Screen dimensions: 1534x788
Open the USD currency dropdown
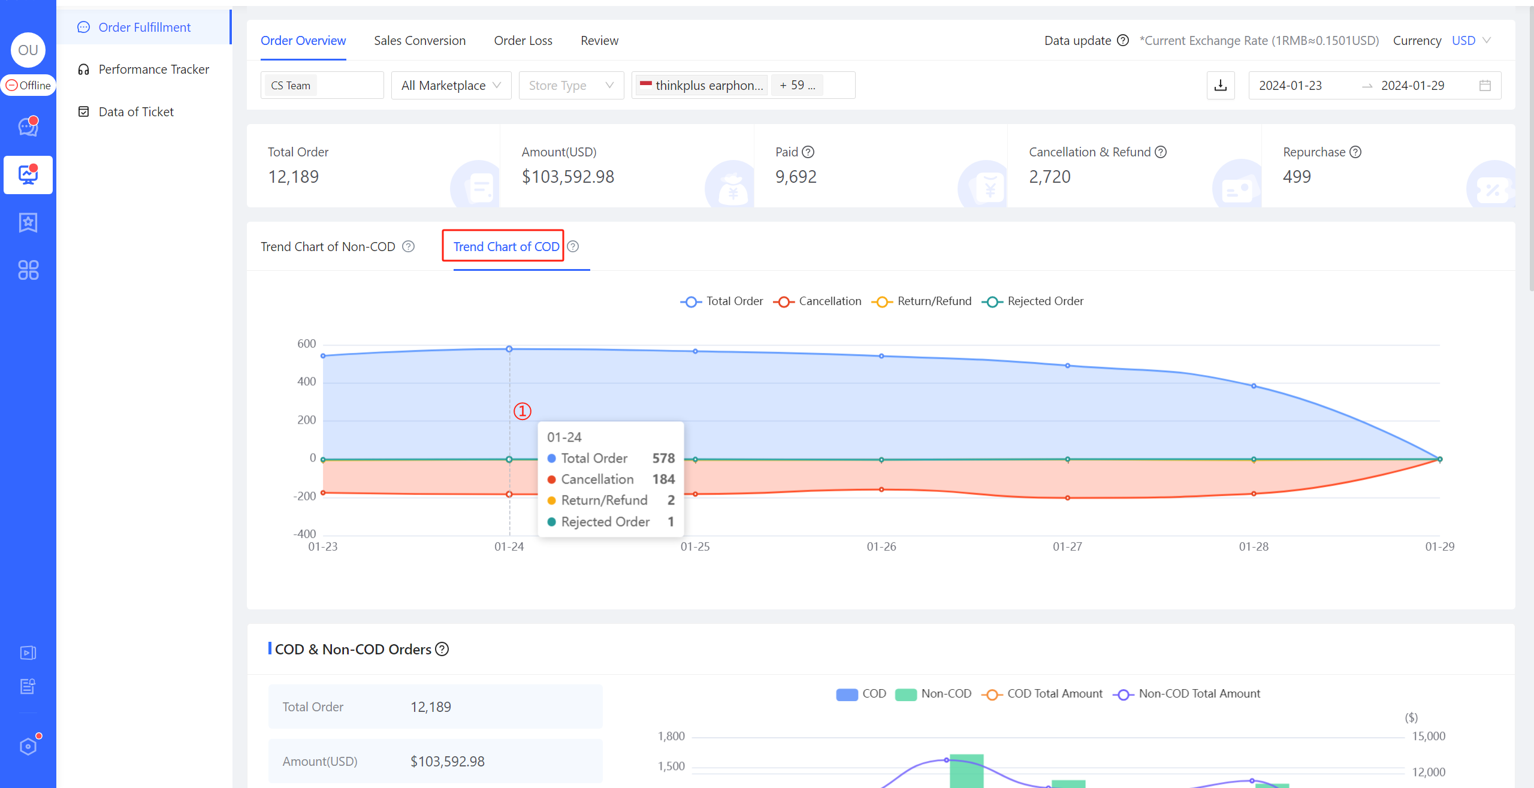pos(1471,41)
